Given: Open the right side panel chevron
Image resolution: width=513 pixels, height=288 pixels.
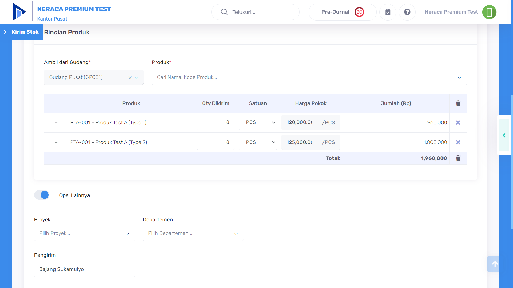Looking at the screenshot, I should [x=504, y=135].
